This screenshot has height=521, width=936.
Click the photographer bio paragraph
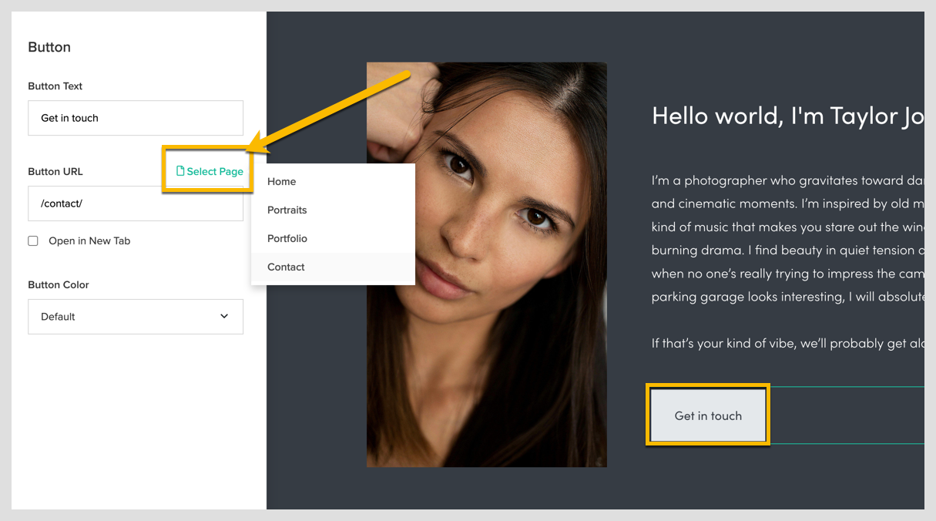coord(787,238)
